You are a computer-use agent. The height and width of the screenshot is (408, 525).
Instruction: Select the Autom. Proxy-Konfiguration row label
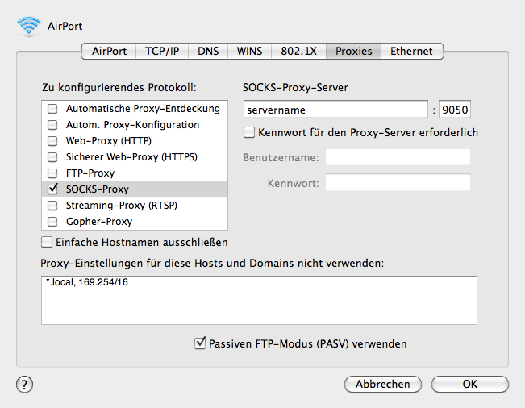(132, 125)
